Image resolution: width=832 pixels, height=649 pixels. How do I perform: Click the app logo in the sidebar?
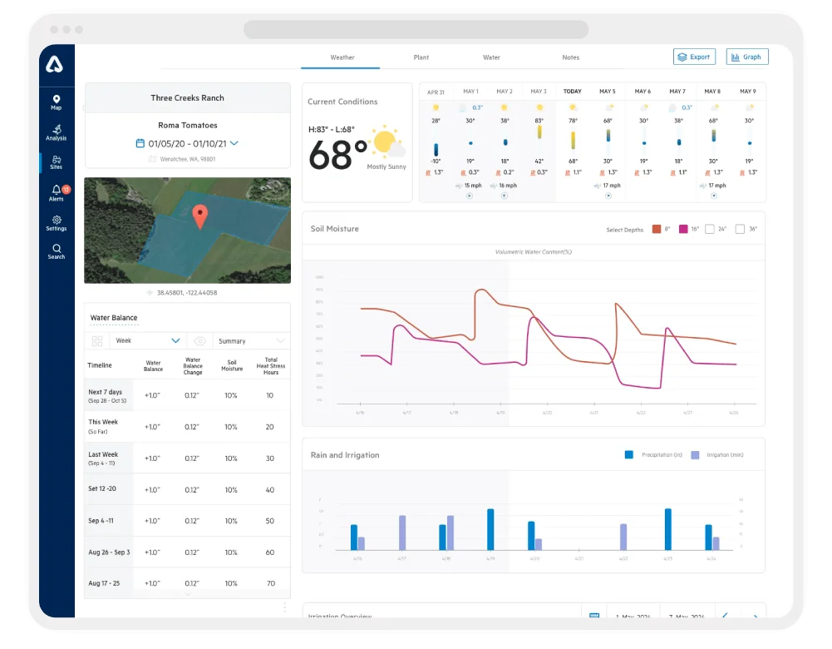pos(55,65)
